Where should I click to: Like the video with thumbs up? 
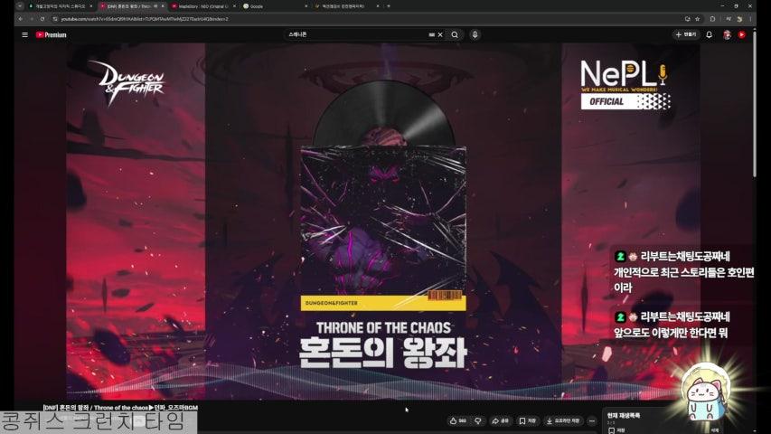click(x=457, y=420)
